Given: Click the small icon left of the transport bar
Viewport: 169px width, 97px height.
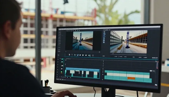Looking at the screenshot, I should pyautogui.click(x=59, y=55).
